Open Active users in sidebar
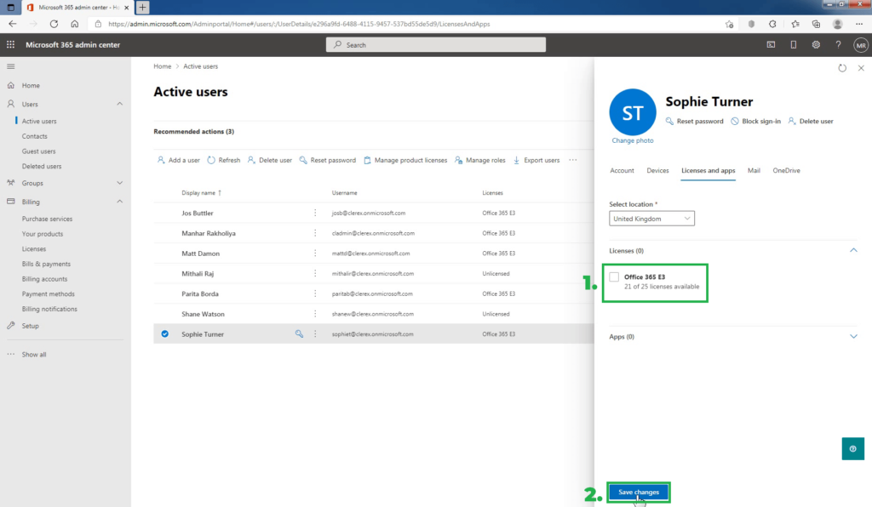Viewport: 872px width, 507px height. 39,121
